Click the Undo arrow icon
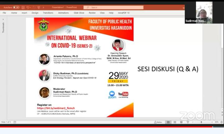224x134 pixels. pyautogui.click(x=28, y=7)
